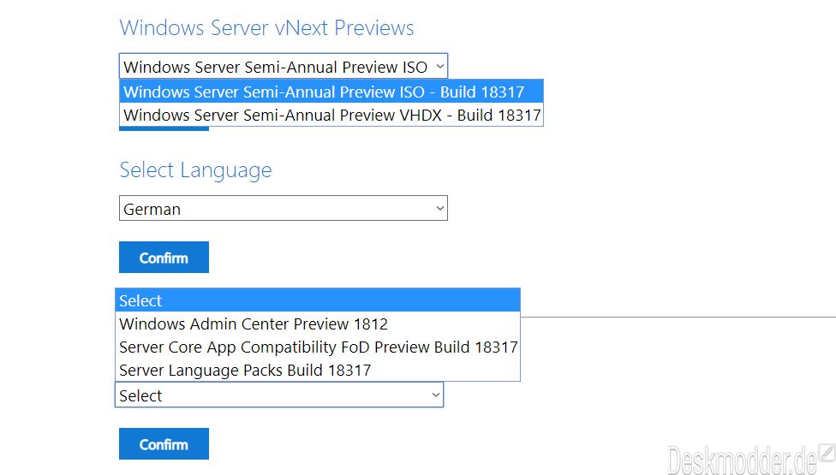Click the pencil icon in the bottom-right corner
This screenshot has height=475, width=836.
827,453
